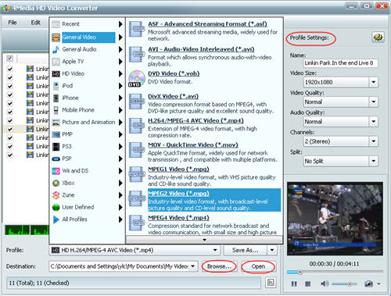Image resolution: width=391 pixels, height=296 pixels.
Task: Click the Xbox icon
Action: [56, 183]
